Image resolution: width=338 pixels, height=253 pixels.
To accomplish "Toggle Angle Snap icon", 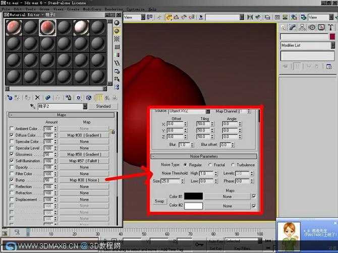I will 177,17.
